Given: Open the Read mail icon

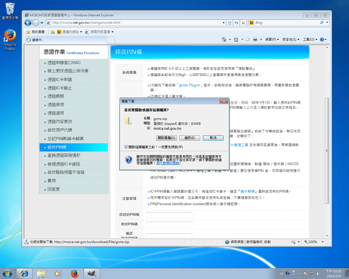Looking at the screenshot, I should click(247, 40).
